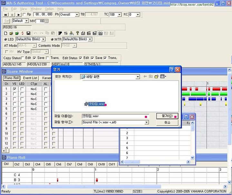Toggle Copy Status Save checkbox
232x195 pixels.
pyautogui.click(x=34, y=58)
